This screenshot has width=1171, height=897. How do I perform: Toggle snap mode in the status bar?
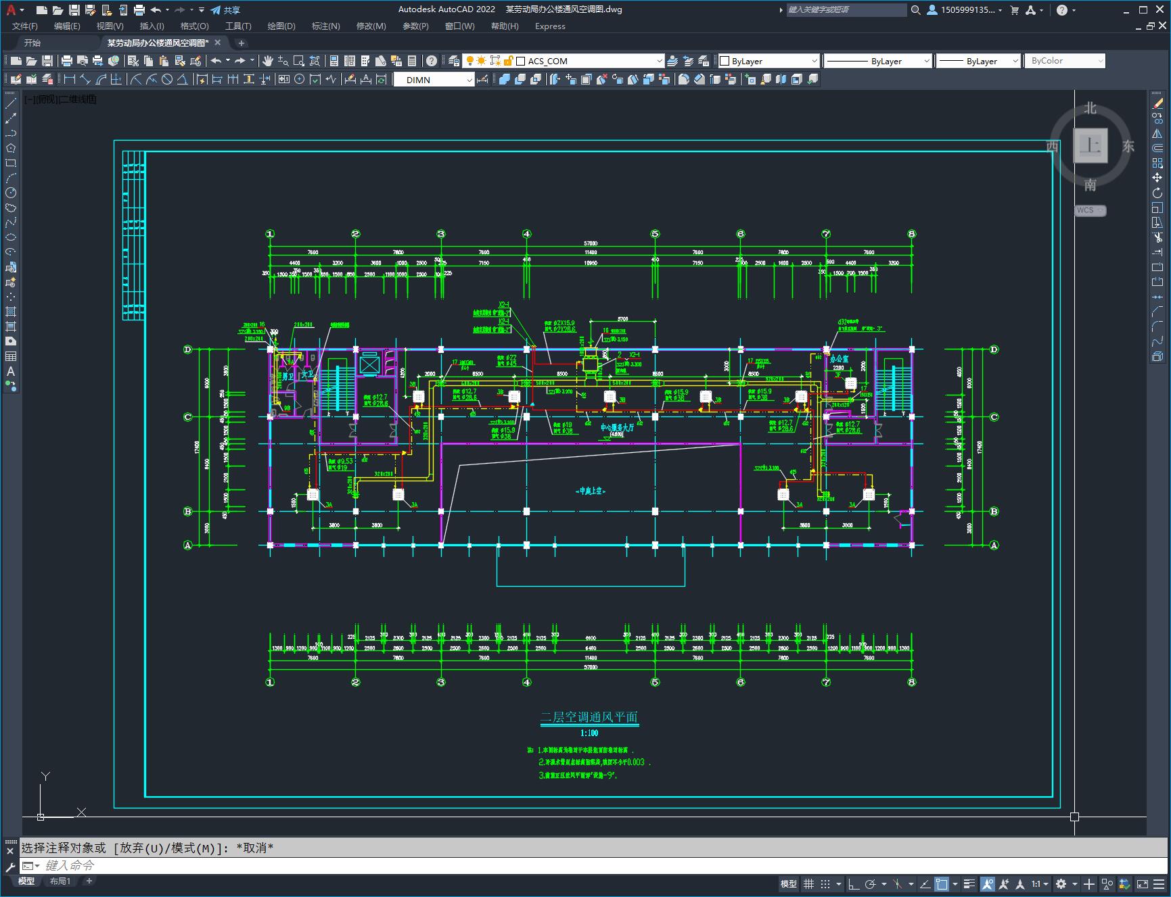(825, 883)
